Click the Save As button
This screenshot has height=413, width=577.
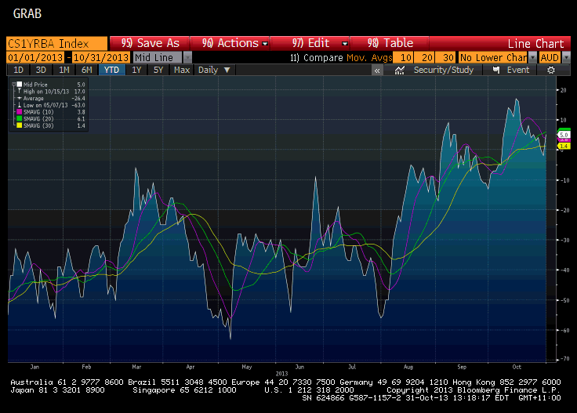(151, 43)
